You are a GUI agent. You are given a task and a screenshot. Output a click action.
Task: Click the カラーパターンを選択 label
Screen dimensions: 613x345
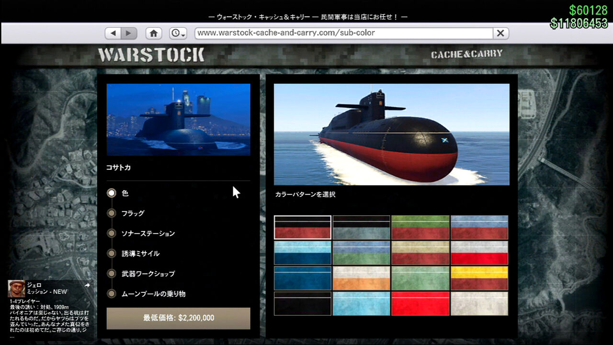coord(305,195)
